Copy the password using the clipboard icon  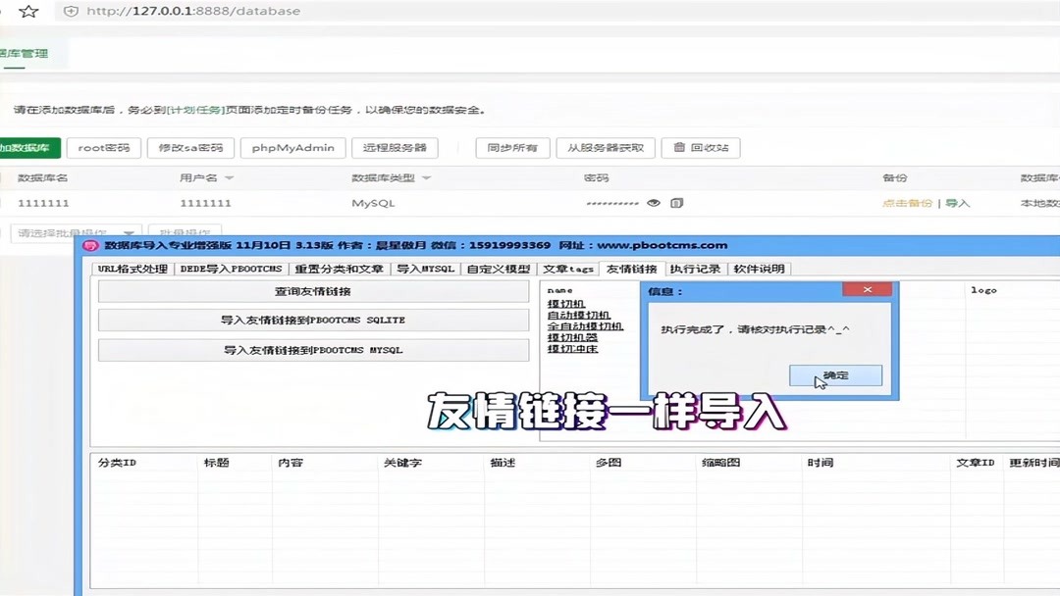676,203
